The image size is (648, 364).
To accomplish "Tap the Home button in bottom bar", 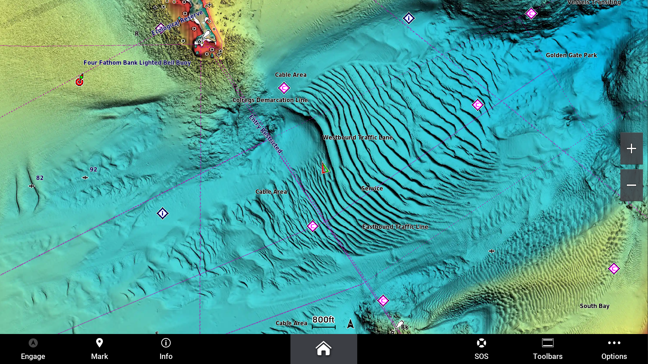I will pos(323,349).
